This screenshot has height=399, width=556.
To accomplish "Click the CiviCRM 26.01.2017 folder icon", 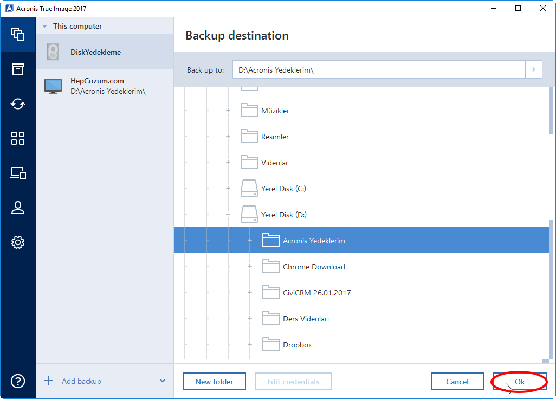I will (270, 293).
